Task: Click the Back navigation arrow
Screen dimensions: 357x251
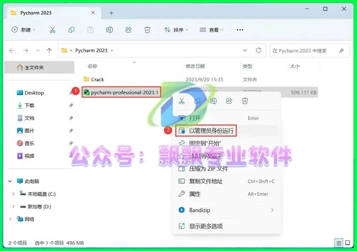Action: tap(12, 51)
